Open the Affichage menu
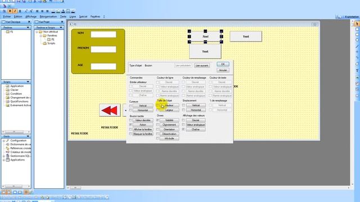This screenshot has width=360, height=202. (x=31, y=17)
